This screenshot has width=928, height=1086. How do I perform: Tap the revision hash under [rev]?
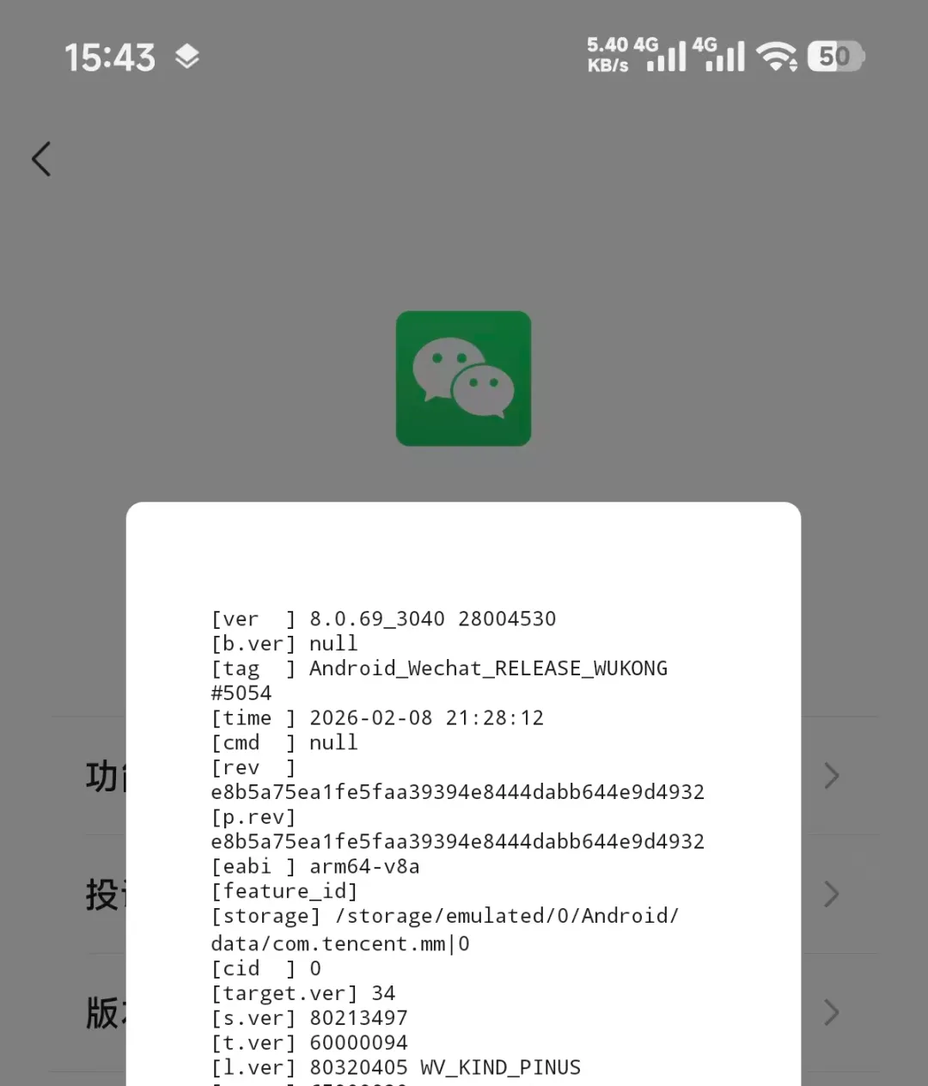(457, 792)
